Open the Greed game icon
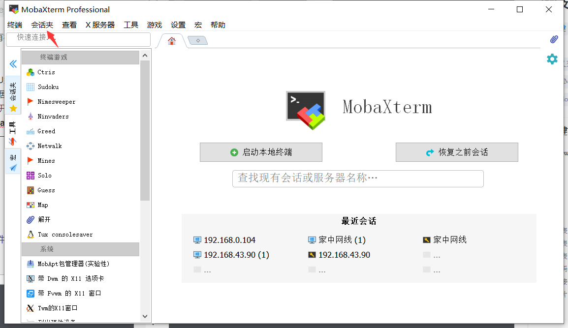This screenshot has height=328, width=568. tap(31, 131)
